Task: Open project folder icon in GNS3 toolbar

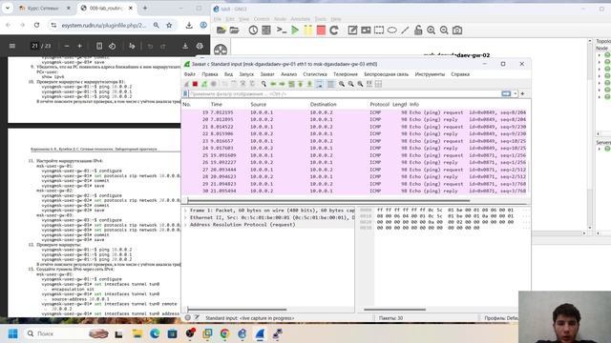Action: (234, 30)
